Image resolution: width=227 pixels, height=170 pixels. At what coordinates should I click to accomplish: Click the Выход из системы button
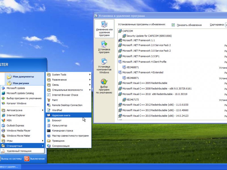[11, 159]
